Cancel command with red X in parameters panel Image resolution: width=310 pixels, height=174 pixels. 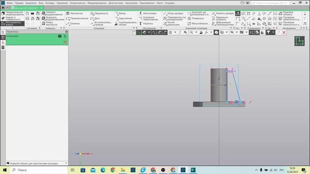(x=65, y=42)
